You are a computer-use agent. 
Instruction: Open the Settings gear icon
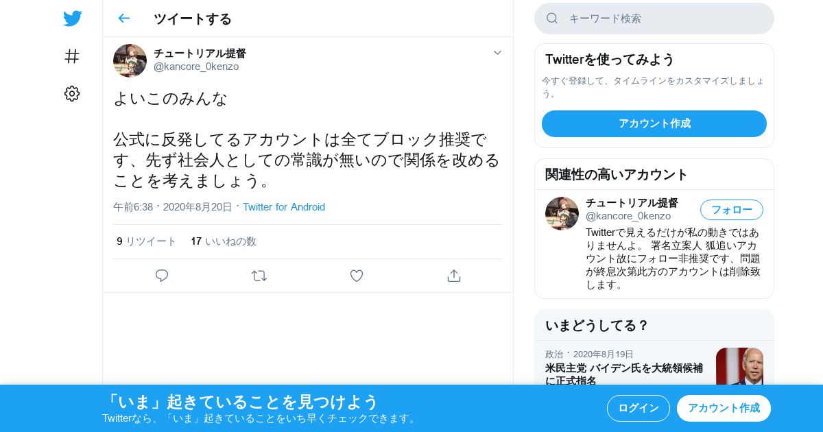72,94
